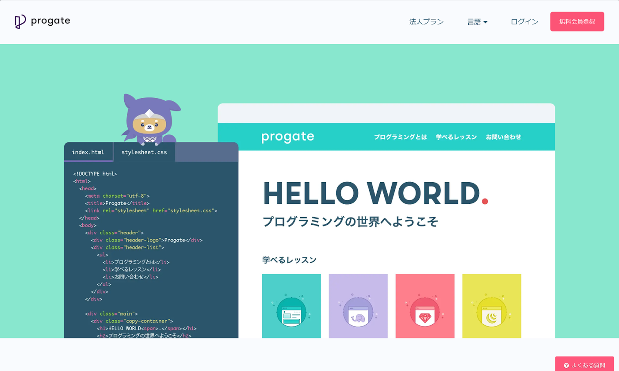Click the ninja dog mascot character
Screen dimensions: 619x371
pyautogui.click(x=151, y=119)
